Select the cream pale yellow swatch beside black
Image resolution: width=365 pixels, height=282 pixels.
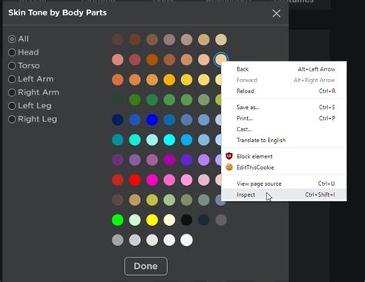coord(169,220)
